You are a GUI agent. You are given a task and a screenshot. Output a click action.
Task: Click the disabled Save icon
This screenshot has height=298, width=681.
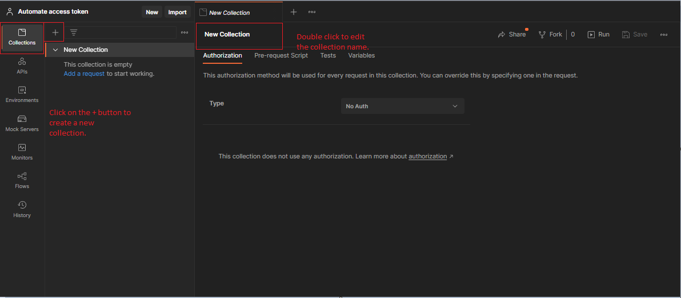coord(626,35)
